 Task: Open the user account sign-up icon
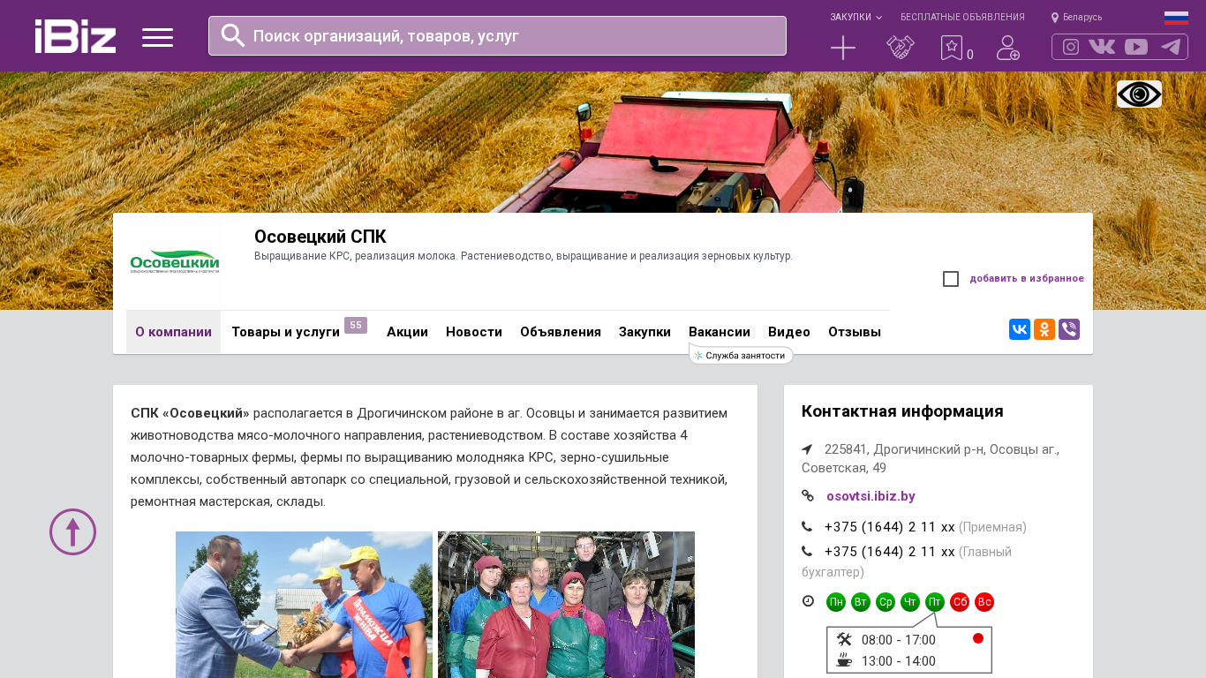(x=1008, y=48)
